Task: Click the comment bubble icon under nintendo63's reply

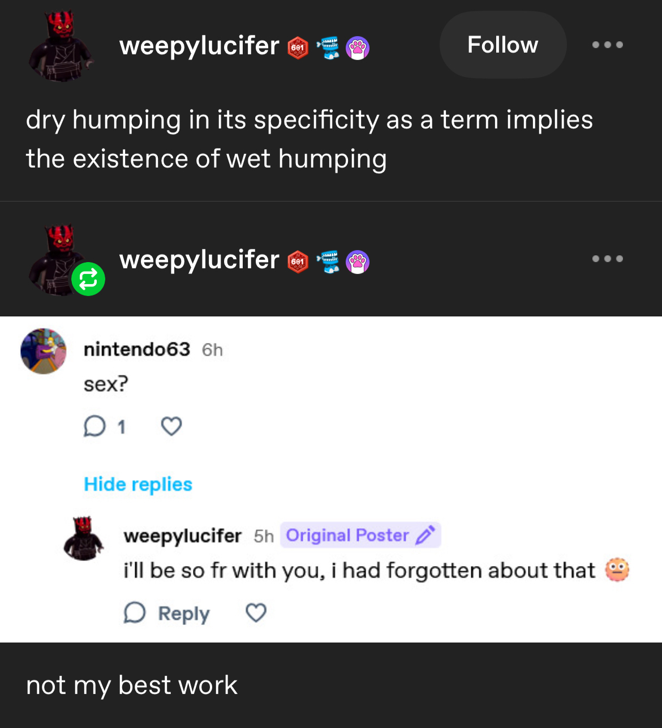Action: [x=94, y=426]
